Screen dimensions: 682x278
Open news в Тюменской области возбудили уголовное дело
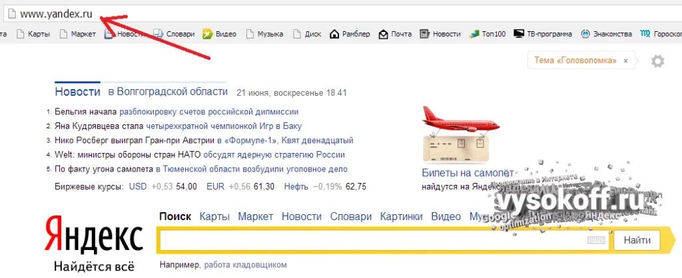coord(252,169)
